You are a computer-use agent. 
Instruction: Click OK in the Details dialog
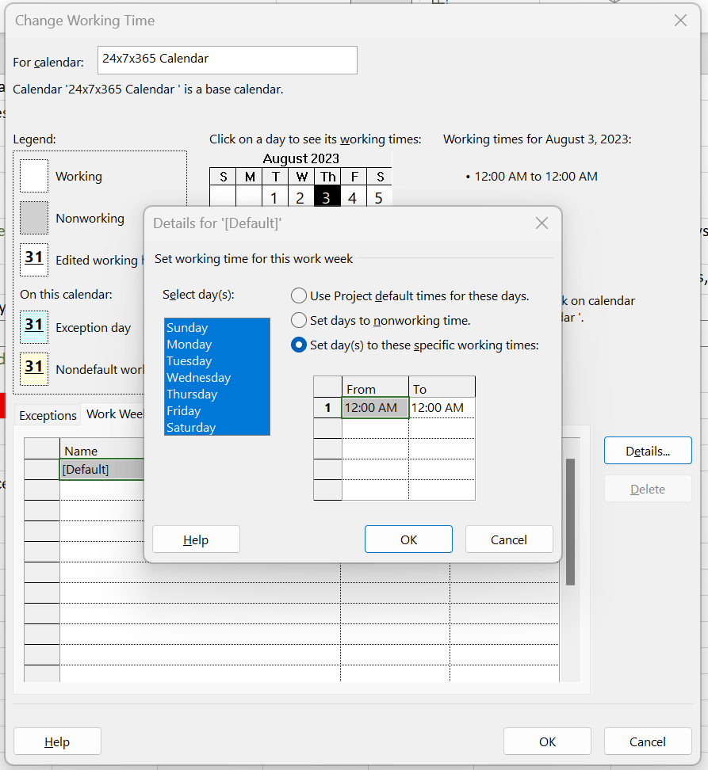(x=408, y=539)
